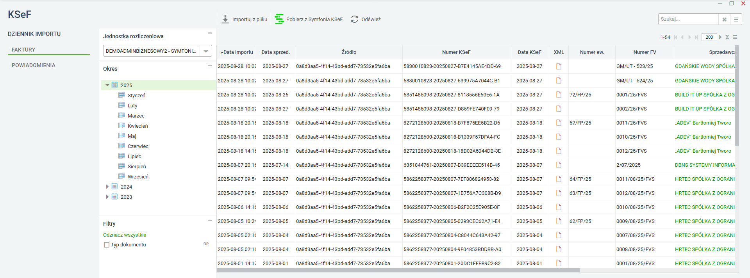Tick the Typ dokumentu filter checkbox
This screenshot has width=750, height=278.
coord(106,245)
